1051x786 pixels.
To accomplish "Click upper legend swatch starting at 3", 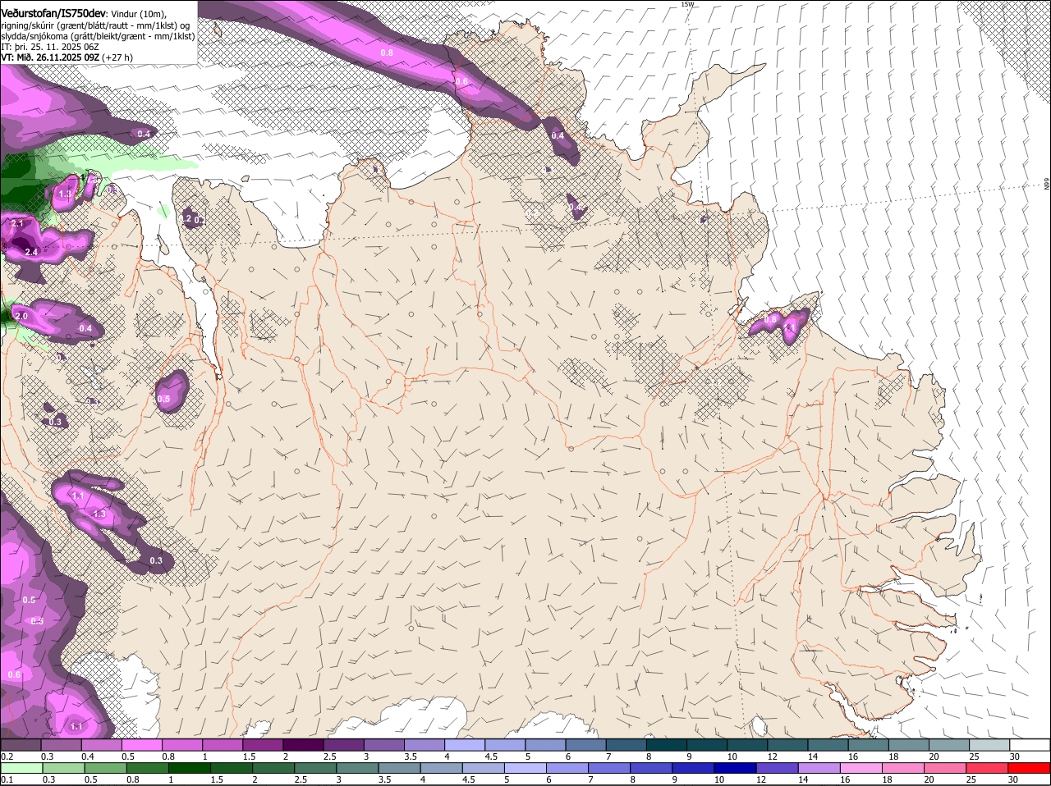I will tap(383, 744).
